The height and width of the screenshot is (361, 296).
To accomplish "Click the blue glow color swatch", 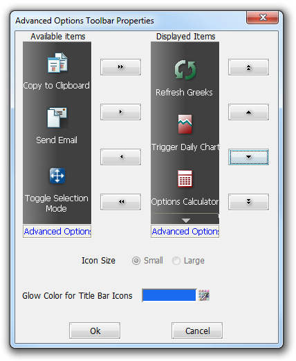I will click(169, 295).
